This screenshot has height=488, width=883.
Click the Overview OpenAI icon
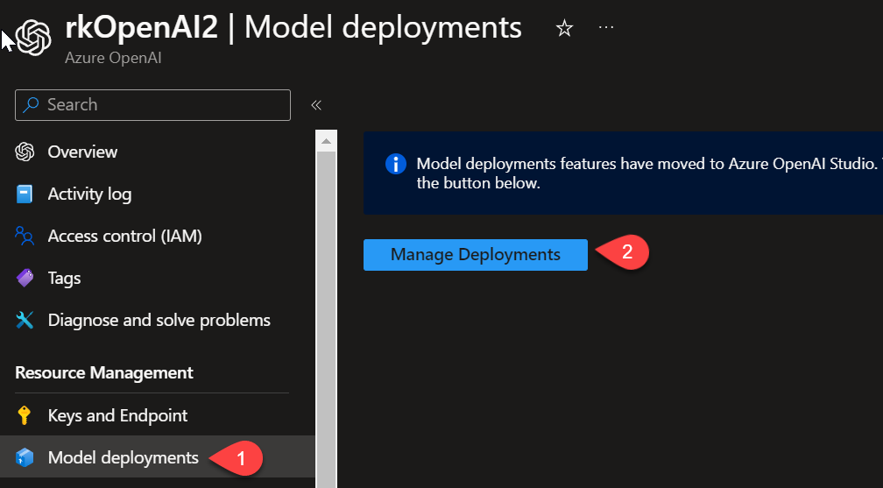pyautogui.click(x=25, y=152)
